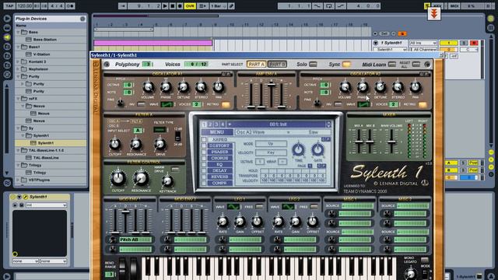Open the DELAY effect tab
This screenshot has height=280, width=498.
coord(219,170)
